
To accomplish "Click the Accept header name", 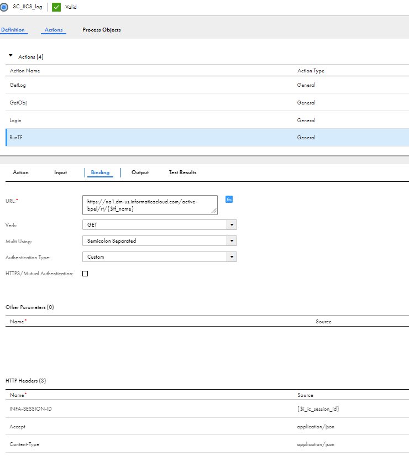I will click(x=18, y=427).
